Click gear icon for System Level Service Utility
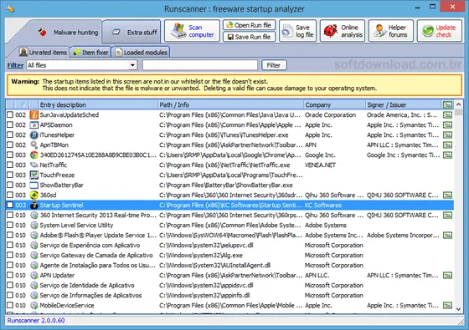 pos(34,226)
